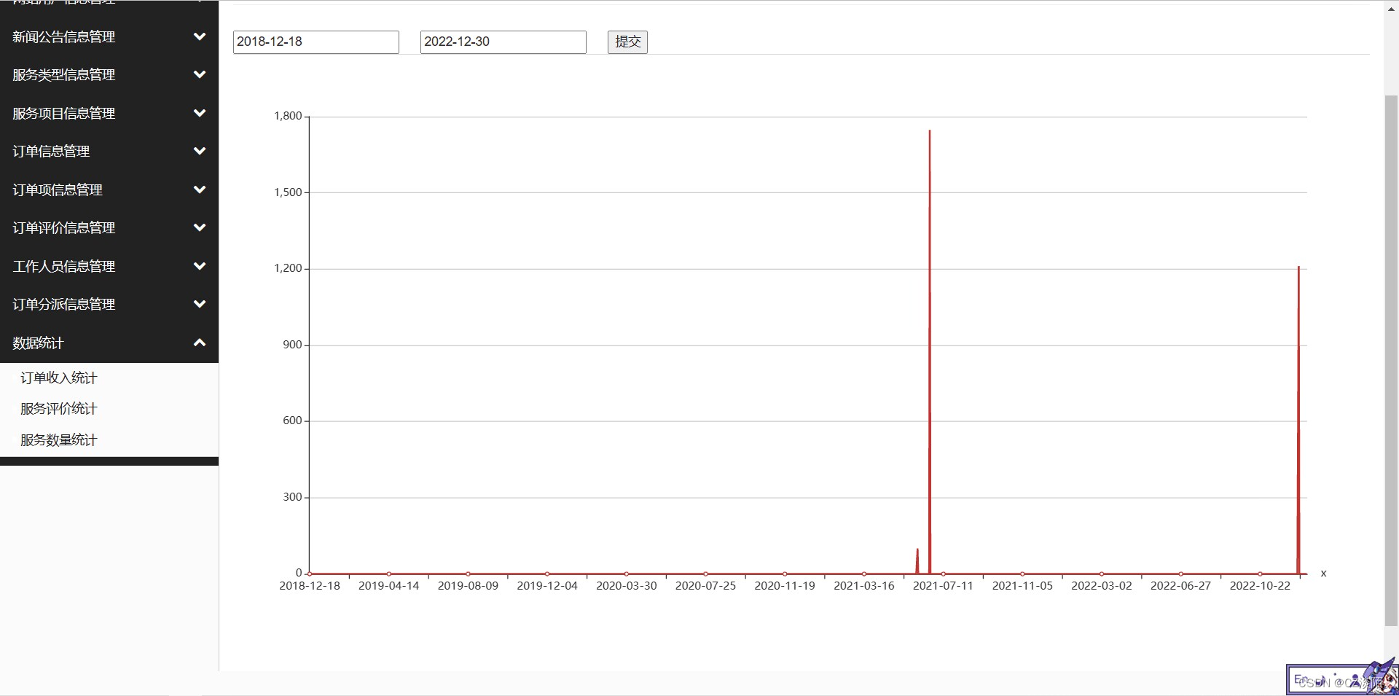
Task: Click the page vertical scrollbar
Action: [1391, 360]
